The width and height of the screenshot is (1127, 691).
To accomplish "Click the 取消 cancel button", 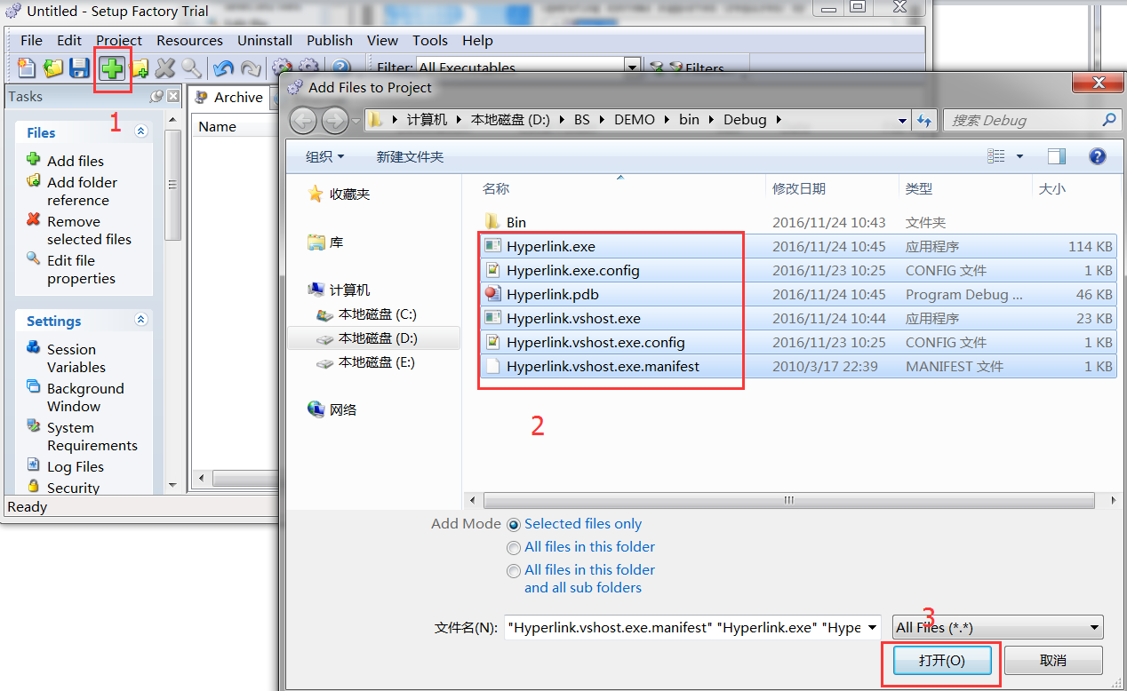I will point(1052,660).
